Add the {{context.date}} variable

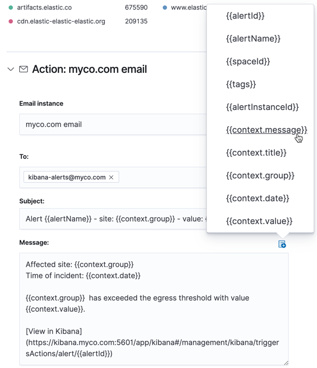click(x=257, y=198)
